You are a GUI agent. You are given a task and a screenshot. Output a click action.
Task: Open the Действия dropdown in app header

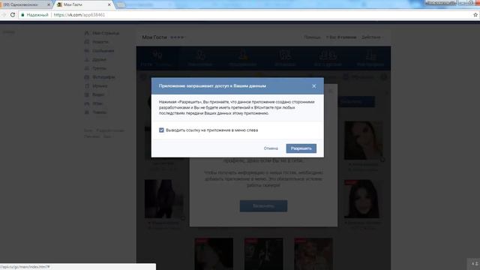click(372, 37)
